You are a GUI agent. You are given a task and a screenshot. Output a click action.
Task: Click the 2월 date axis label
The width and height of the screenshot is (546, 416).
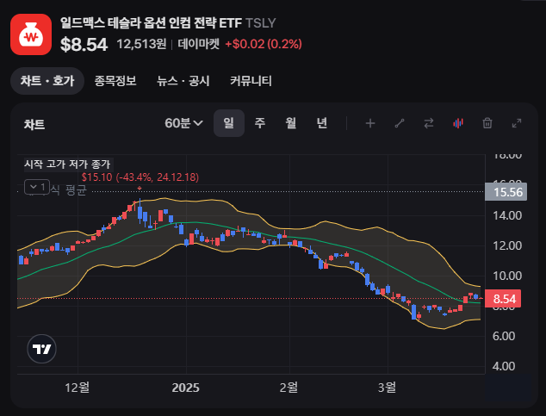coord(289,388)
